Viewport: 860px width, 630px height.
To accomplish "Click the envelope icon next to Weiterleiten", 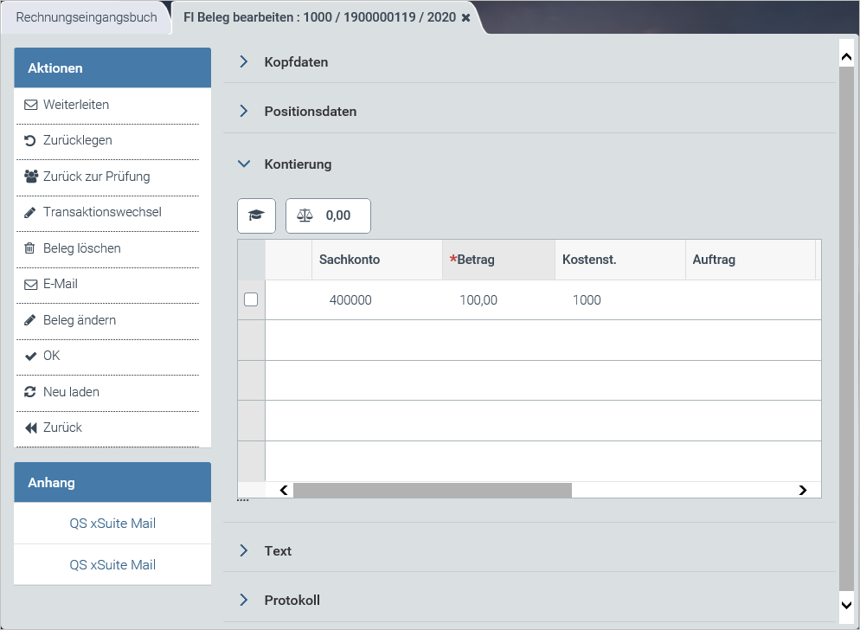I will tap(30, 105).
